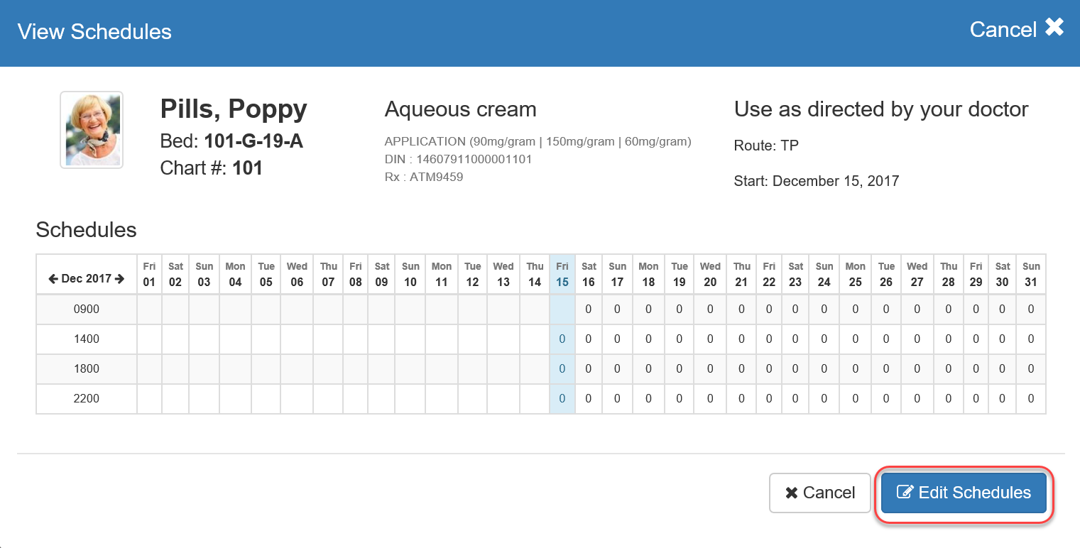Image resolution: width=1080 pixels, height=548 pixels.
Task: Click the 2200 cell for Sun 31
Action: click(x=1031, y=399)
